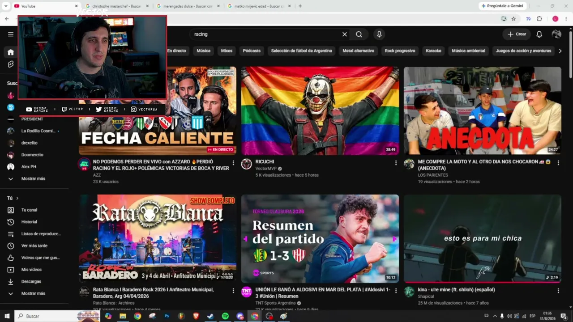This screenshot has width=573, height=322.
Task: Open the Crear menu
Action: [516, 34]
